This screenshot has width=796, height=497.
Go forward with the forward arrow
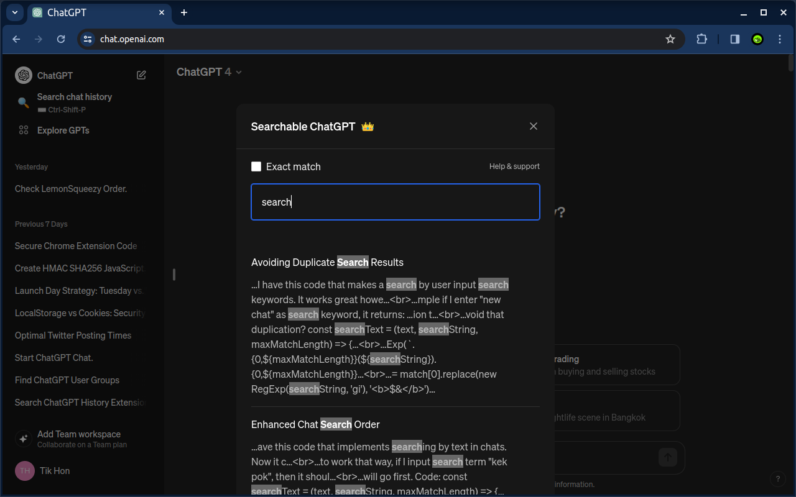point(39,39)
